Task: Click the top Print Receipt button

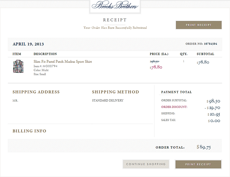Action: (x=199, y=25)
